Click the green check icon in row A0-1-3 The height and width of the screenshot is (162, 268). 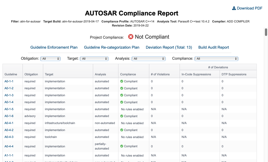(x=122, y=95)
